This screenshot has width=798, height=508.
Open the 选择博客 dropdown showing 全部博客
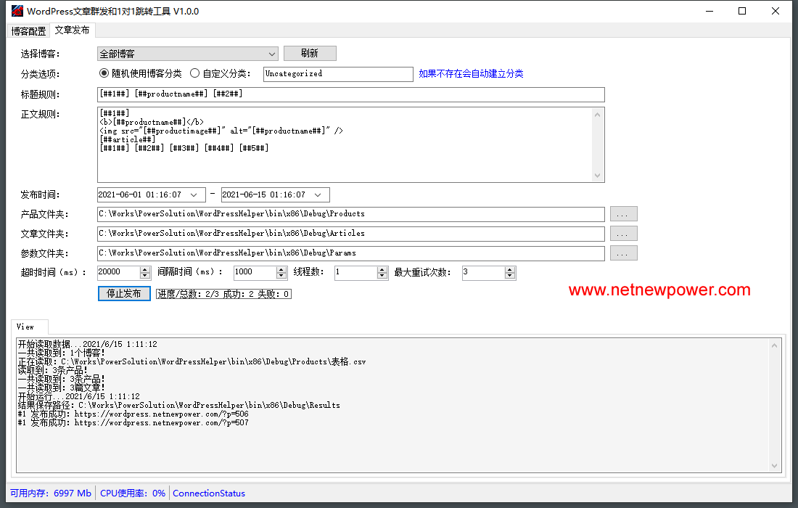point(188,54)
